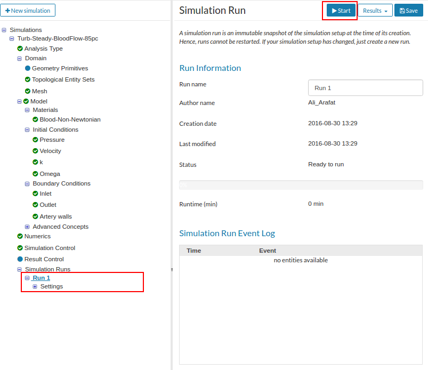Image resolution: width=428 pixels, height=370 pixels.
Task: Click green check icon beside k
Action: 35,162
